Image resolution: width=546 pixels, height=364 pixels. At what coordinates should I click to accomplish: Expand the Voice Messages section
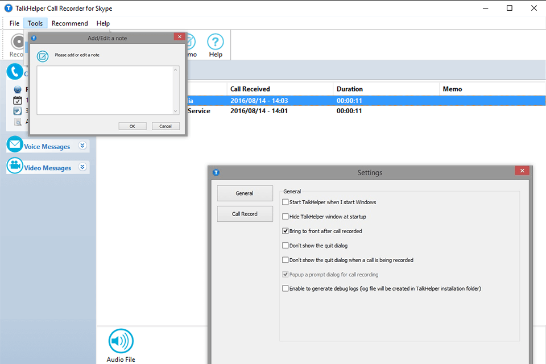[82, 145]
